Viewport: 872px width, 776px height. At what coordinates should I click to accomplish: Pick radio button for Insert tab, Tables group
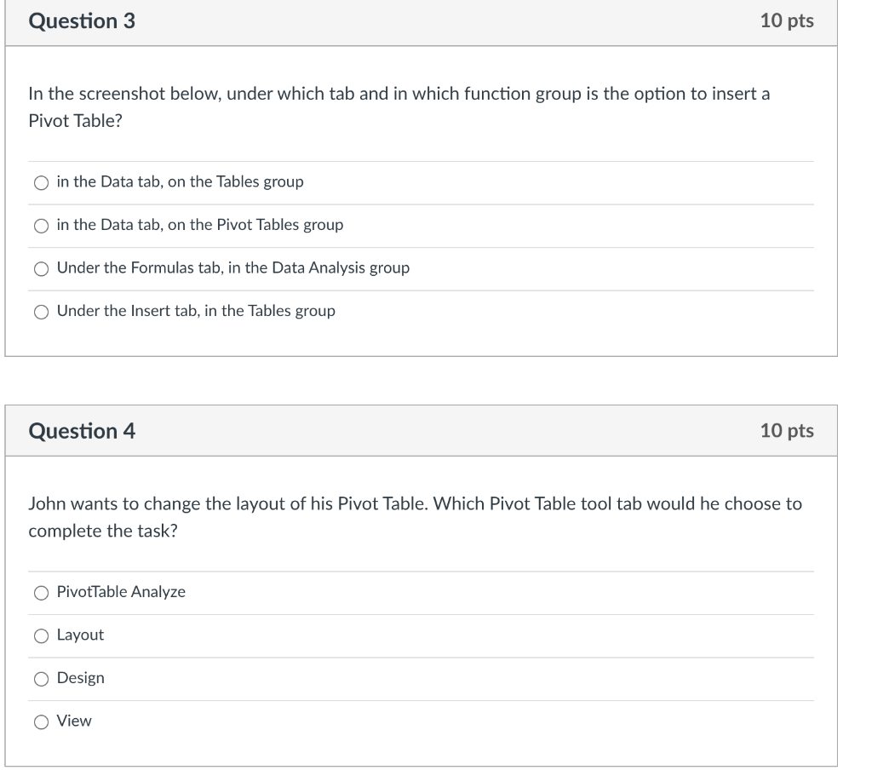tap(41, 312)
